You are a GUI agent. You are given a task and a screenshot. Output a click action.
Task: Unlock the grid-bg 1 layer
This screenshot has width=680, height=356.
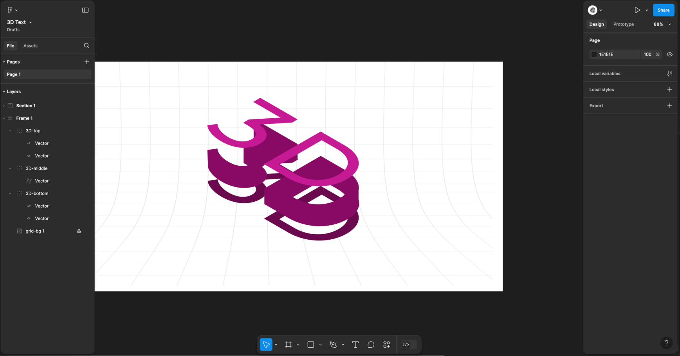tap(79, 231)
